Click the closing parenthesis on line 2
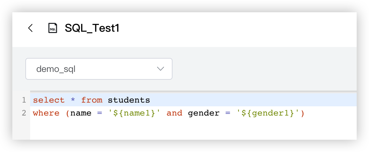This screenshot has width=369, height=152. [x=302, y=113]
